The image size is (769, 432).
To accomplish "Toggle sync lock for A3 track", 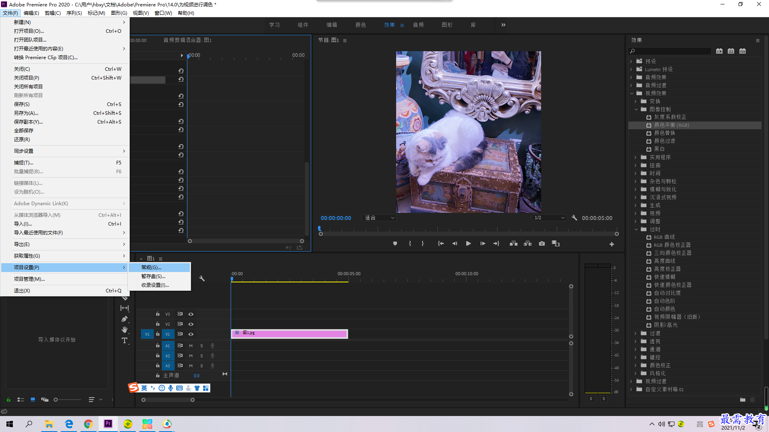I will pos(180,365).
